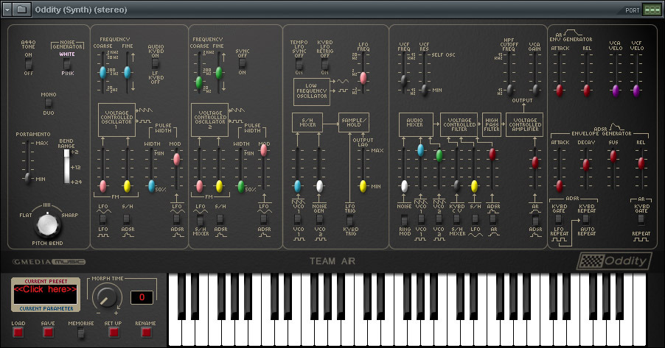Click the red Save button
665x348 pixels.
(49, 333)
